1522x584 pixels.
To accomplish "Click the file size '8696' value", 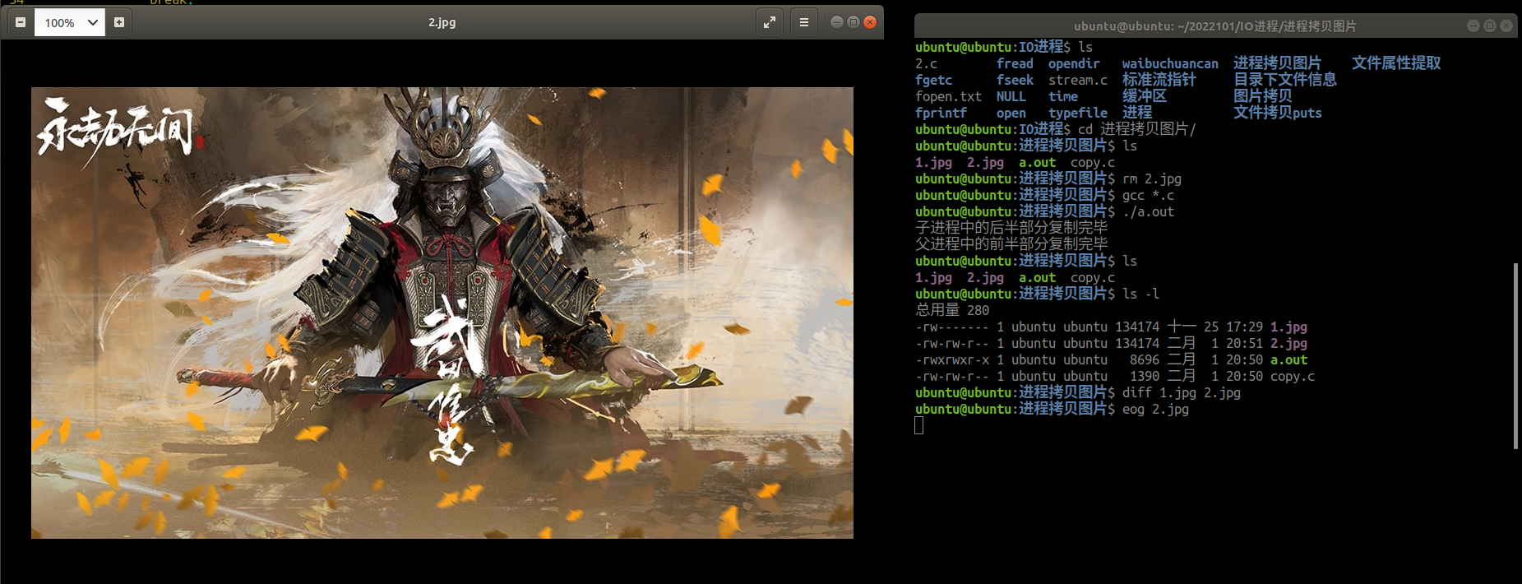I will [x=1145, y=359].
